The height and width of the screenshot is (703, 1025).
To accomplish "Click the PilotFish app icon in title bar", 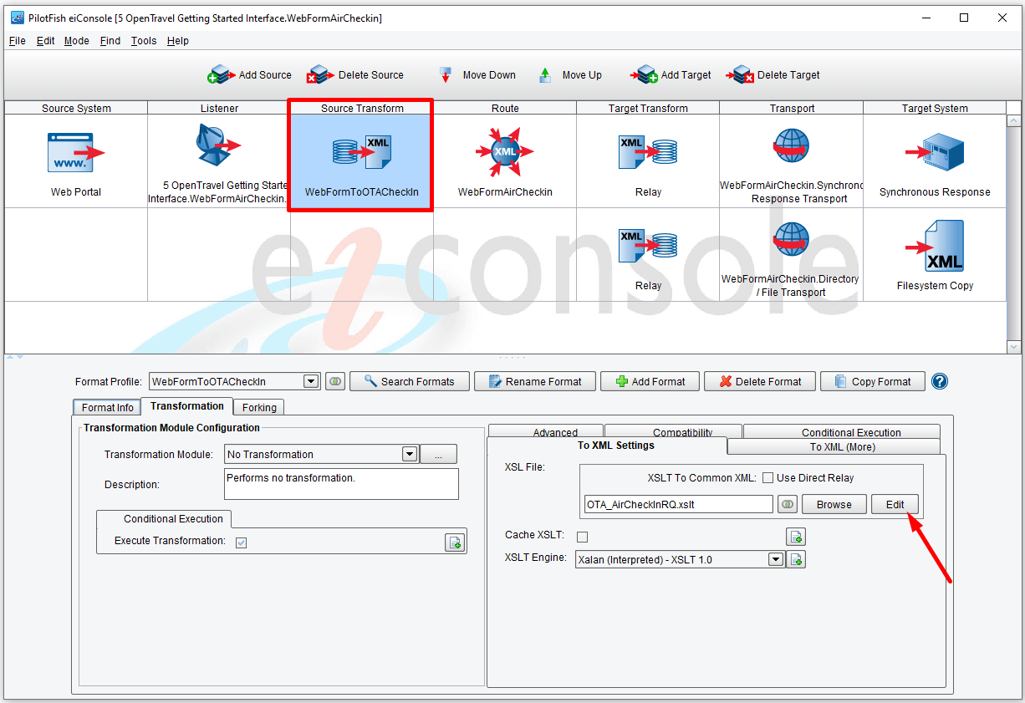I will [17, 18].
